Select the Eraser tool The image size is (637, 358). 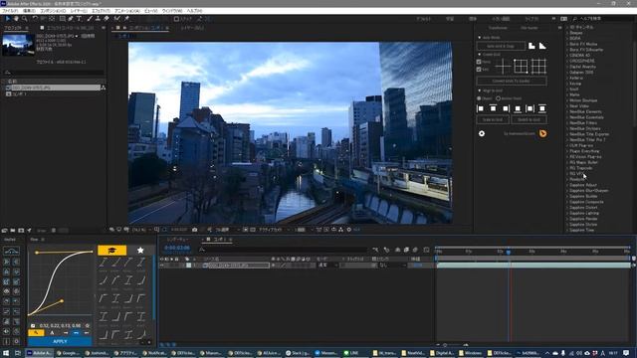tap(106, 19)
